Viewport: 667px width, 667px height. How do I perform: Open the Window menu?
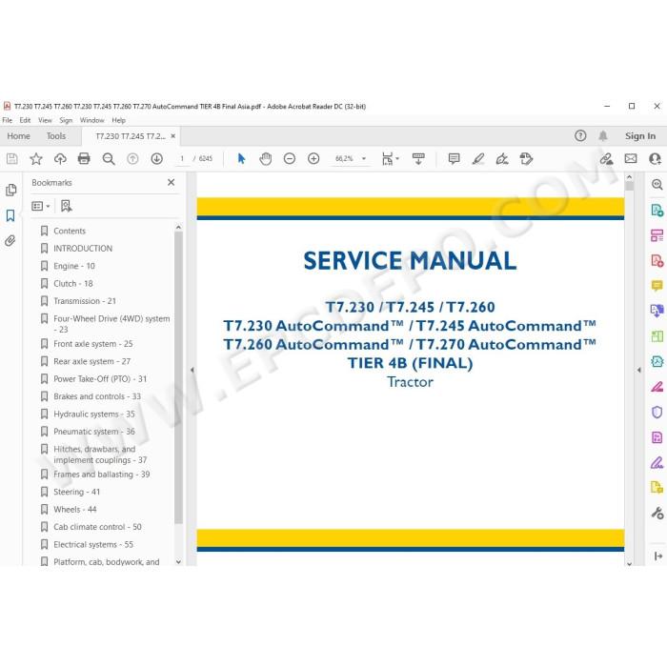point(91,120)
